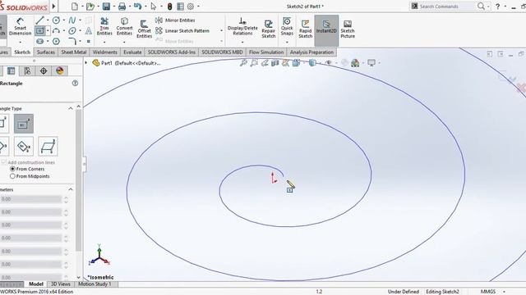Click the Rectangle panel help icon
526x295 pixels.
point(75,84)
